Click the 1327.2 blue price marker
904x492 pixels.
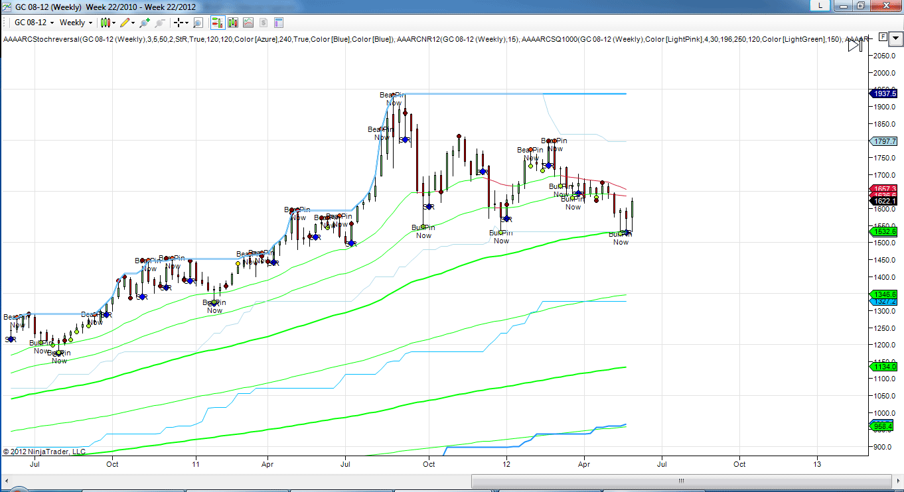coord(882,301)
